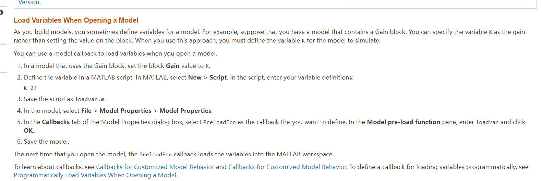The height and width of the screenshot is (181, 542).
Task: Click the PreloadFcn code in the closing paragraph
Action: pos(155,155)
